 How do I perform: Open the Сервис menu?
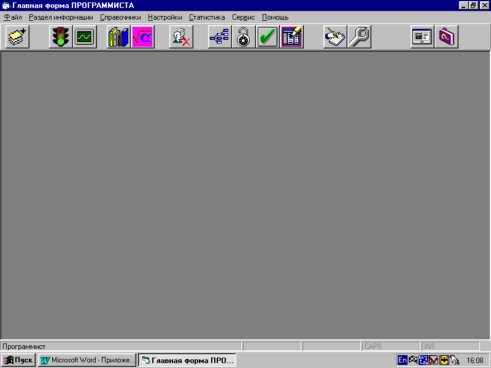[x=243, y=18]
